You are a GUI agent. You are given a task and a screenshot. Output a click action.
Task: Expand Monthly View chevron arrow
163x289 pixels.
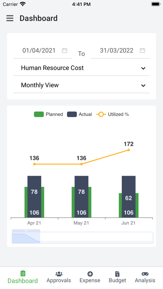[143, 86]
